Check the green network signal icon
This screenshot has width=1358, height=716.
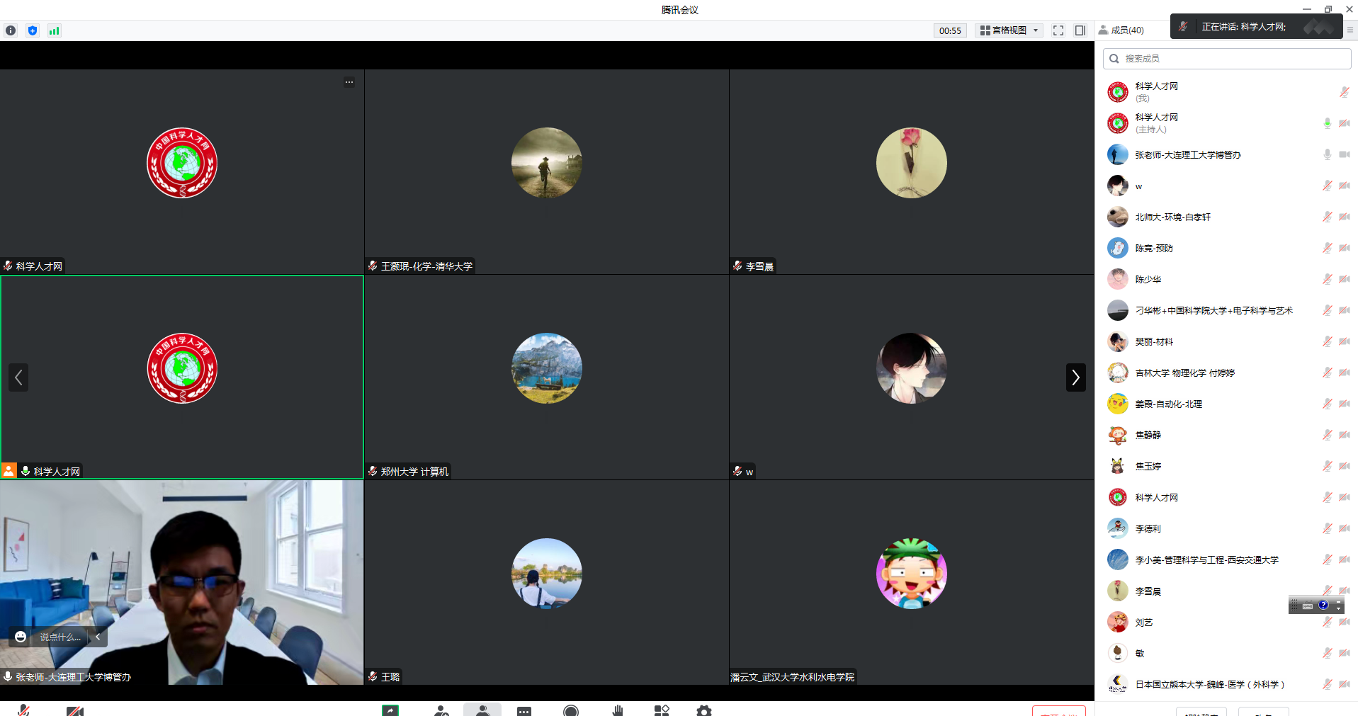click(54, 30)
